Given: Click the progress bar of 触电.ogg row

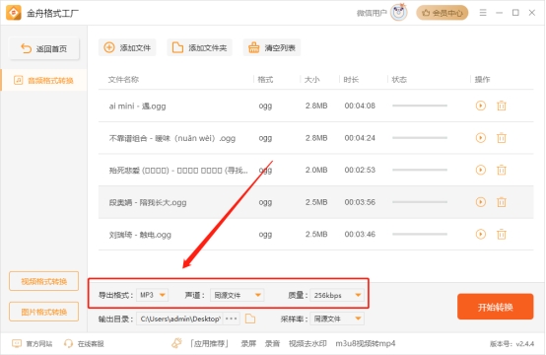Looking at the screenshot, I should (420, 234).
